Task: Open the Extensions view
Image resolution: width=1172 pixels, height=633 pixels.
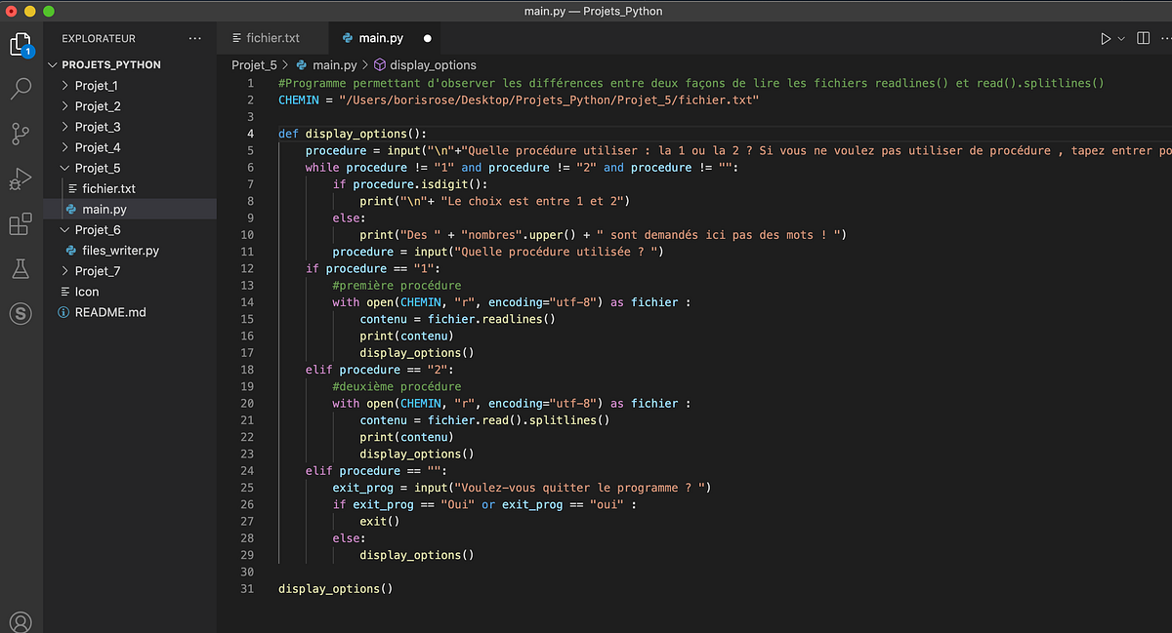Action: (21, 223)
